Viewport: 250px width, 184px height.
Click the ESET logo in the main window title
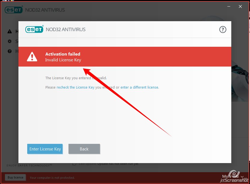point(14,10)
